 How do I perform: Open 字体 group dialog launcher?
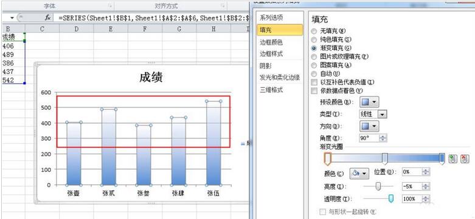[x=110, y=5]
